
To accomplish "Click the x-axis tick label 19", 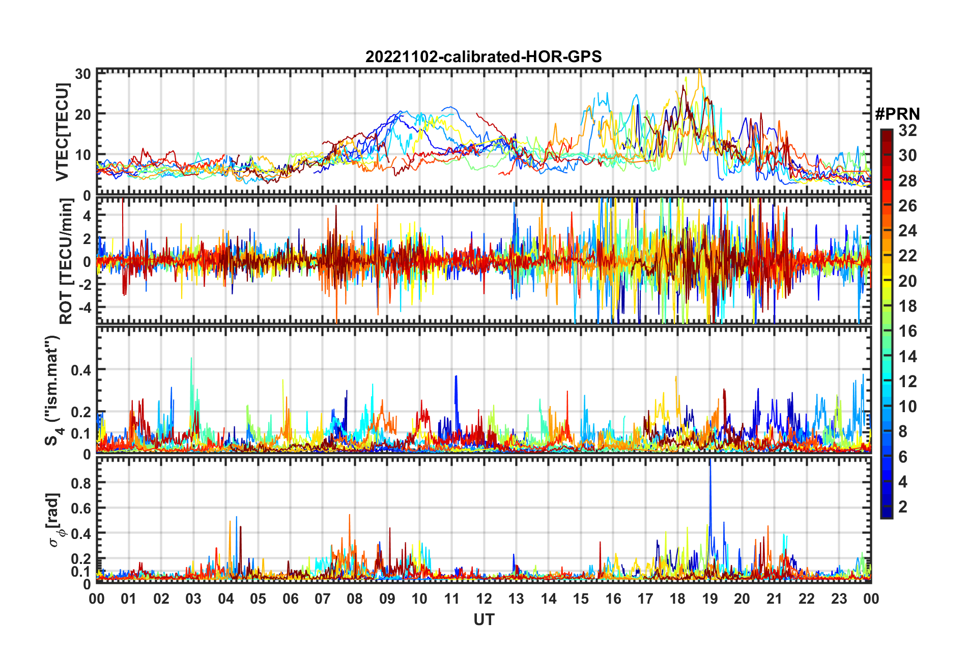I will pyautogui.click(x=709, y=599).
